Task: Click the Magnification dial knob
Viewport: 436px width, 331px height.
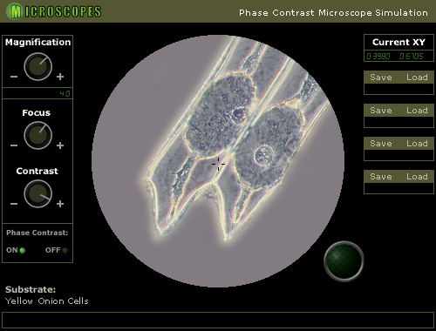Action: (37, 66)
